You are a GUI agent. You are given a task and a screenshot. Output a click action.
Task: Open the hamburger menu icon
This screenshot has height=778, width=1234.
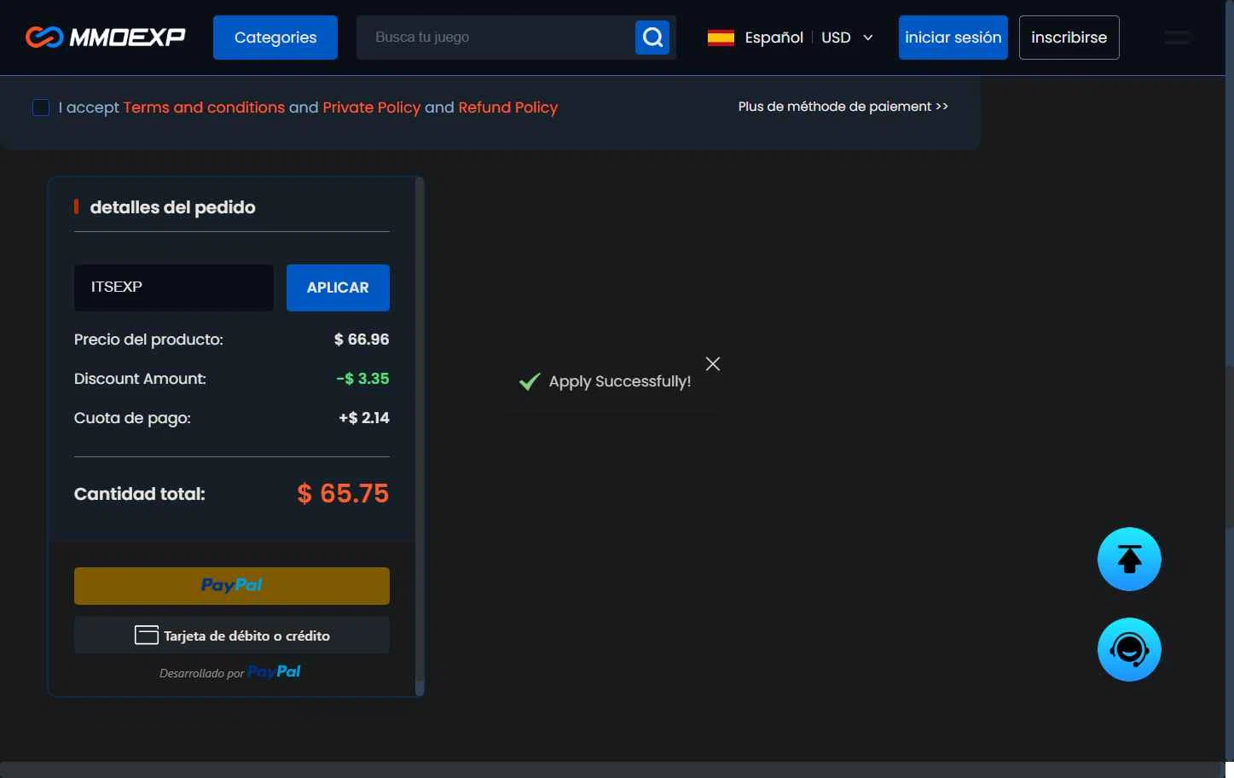1178,38
